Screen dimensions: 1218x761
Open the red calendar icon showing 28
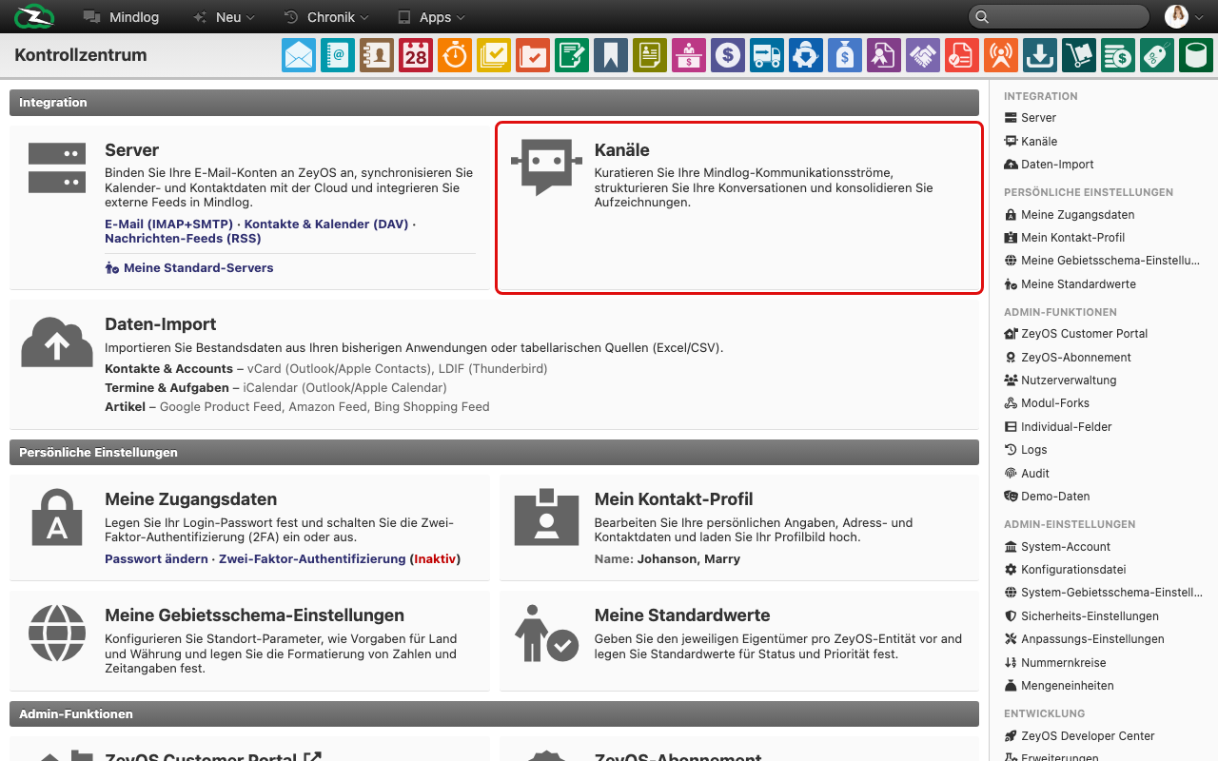tap(416, 55)
